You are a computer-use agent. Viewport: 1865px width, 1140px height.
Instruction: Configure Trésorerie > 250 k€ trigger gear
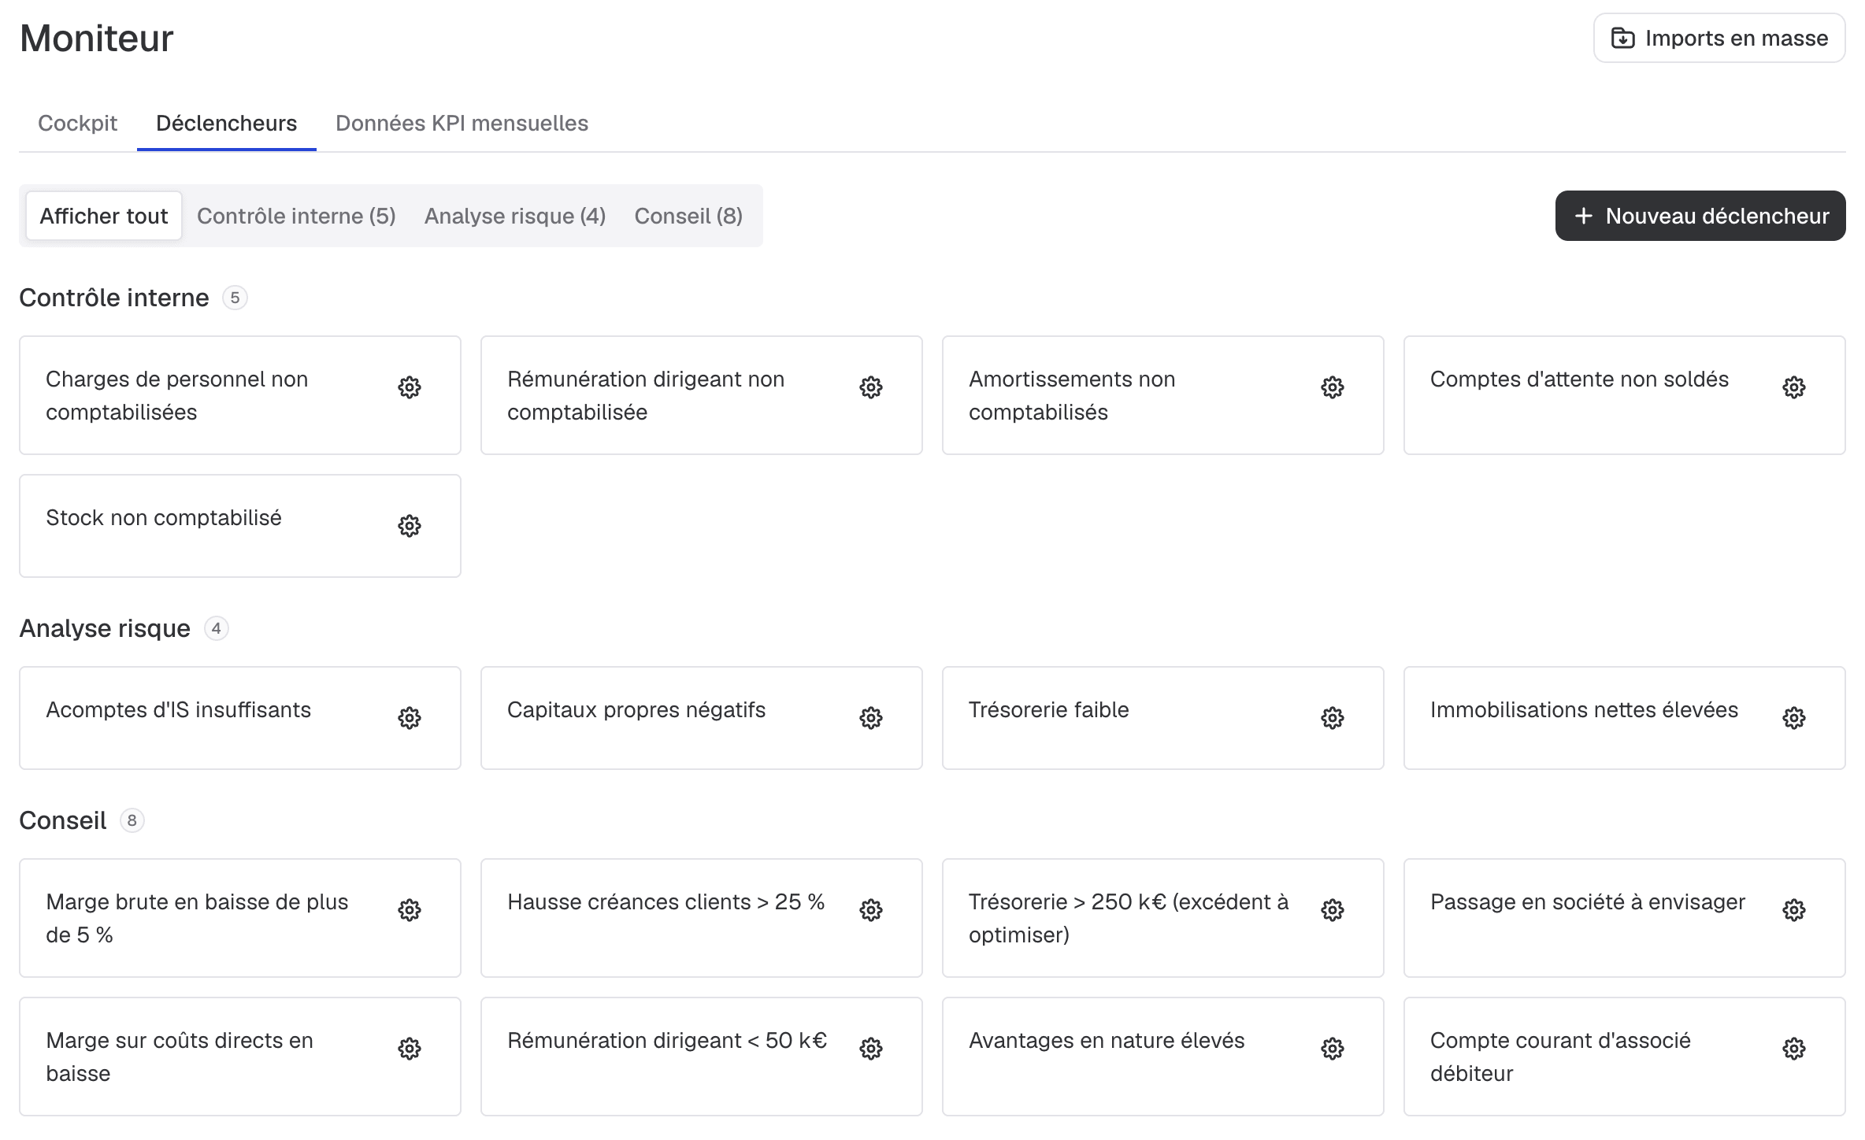(x=1333, y=910)
